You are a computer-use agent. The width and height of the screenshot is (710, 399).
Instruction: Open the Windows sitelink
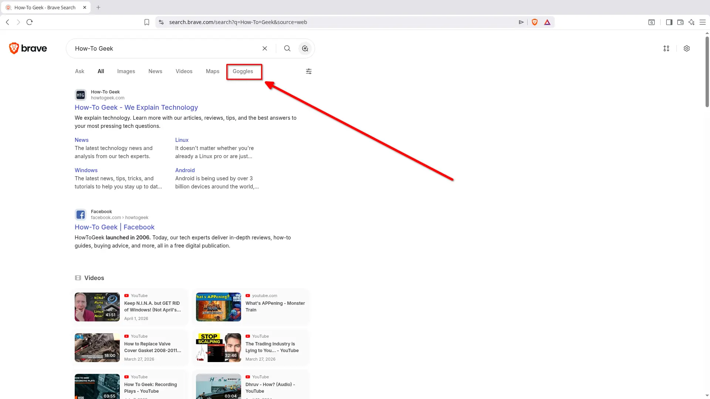(86, 170)
